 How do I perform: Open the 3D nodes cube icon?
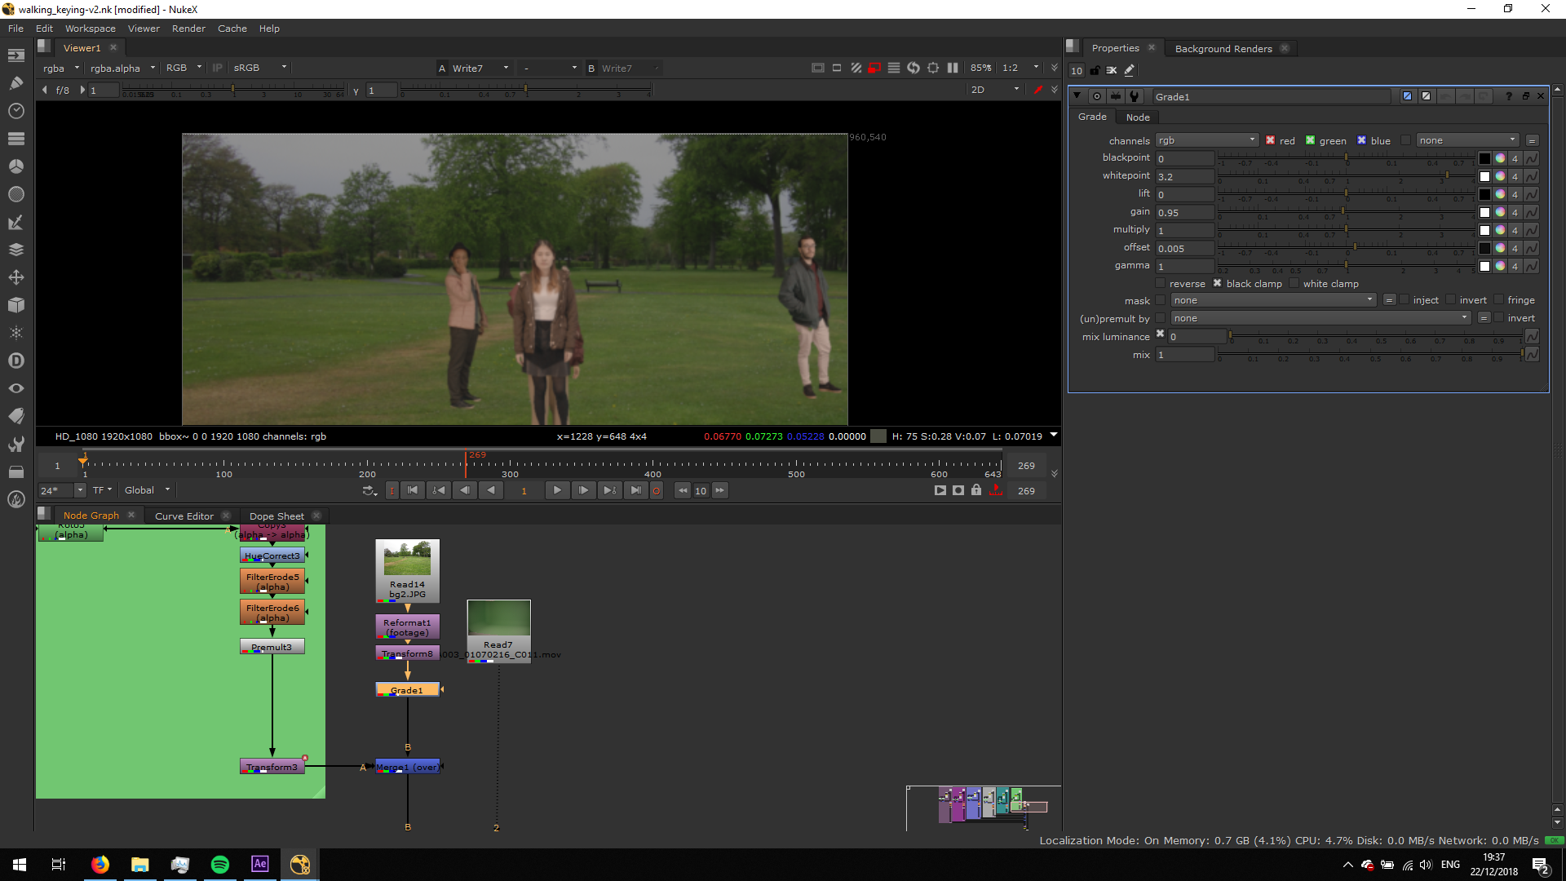point(15,305)
